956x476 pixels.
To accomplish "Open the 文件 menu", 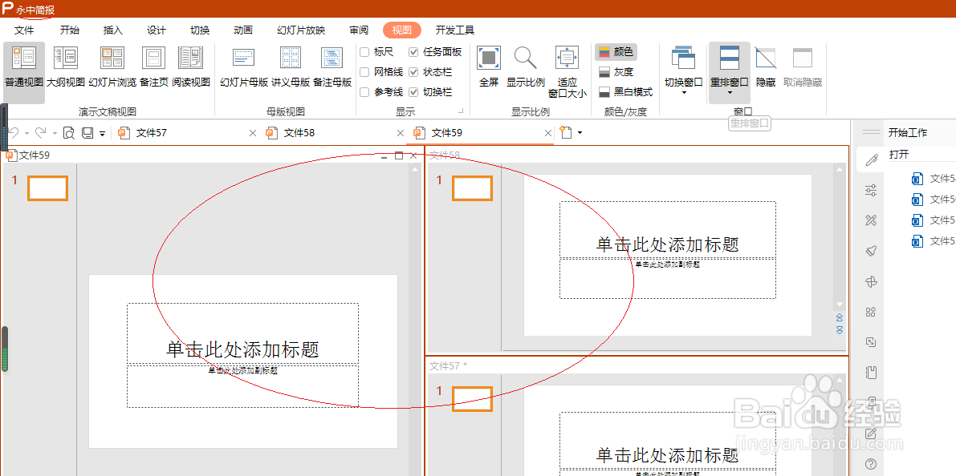I will pyautogui.click(x=24, y=30).
